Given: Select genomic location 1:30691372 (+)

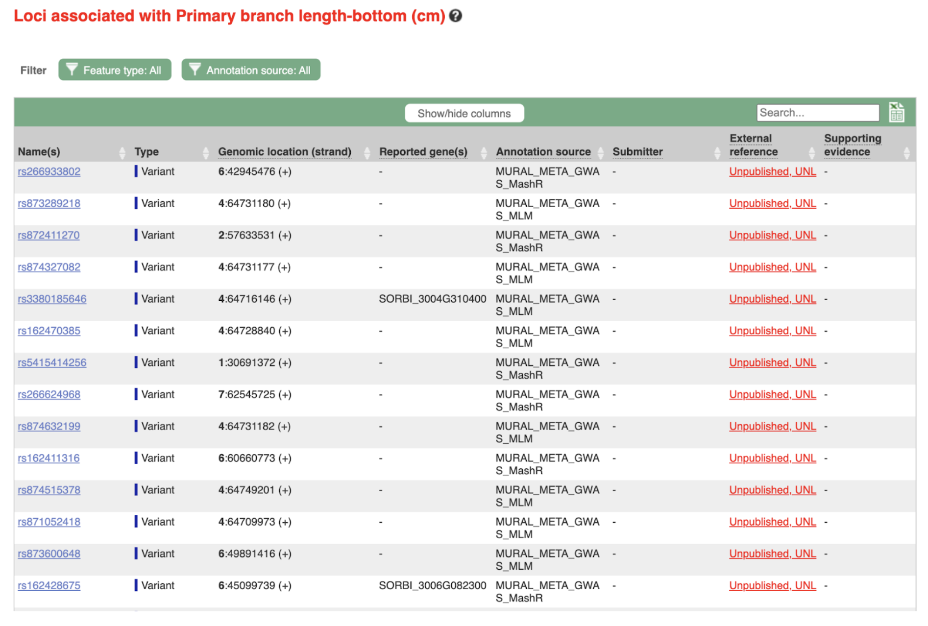Looking at the screenshot, I should click(255, 362).
